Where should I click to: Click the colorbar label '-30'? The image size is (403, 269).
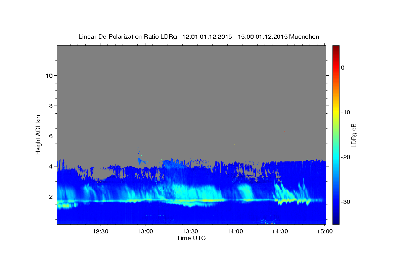(x=346, y=202)
